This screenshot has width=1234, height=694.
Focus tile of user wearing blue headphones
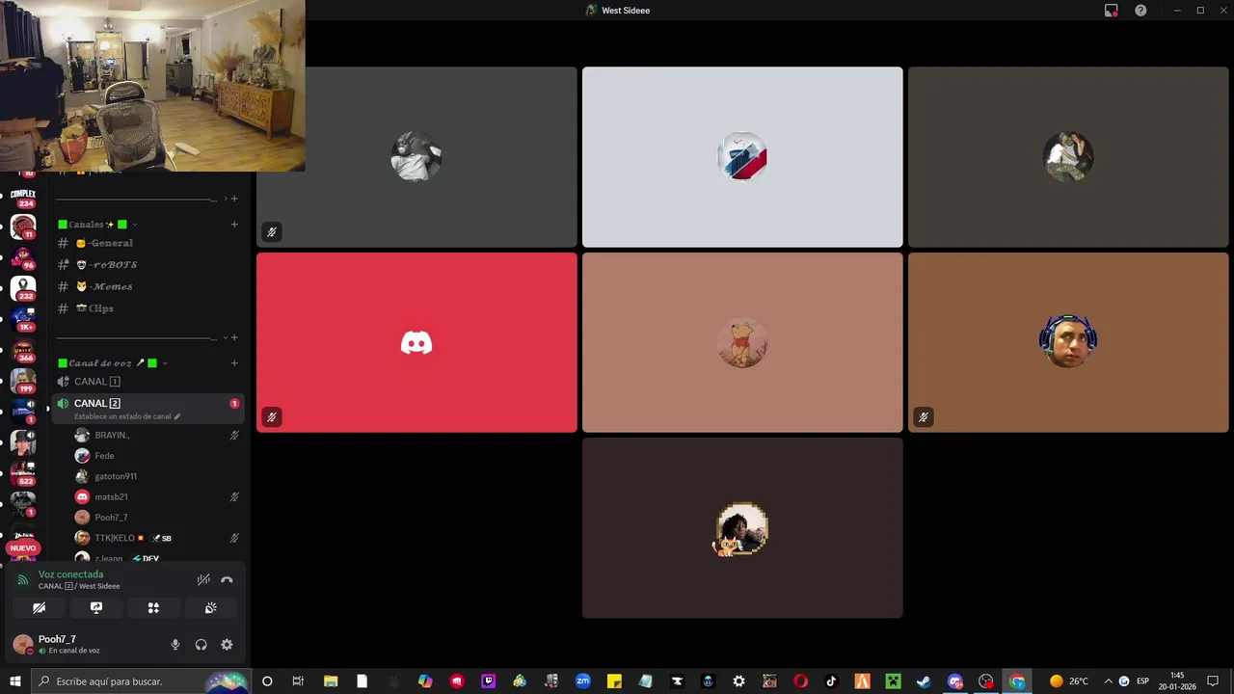point(1068,342)
